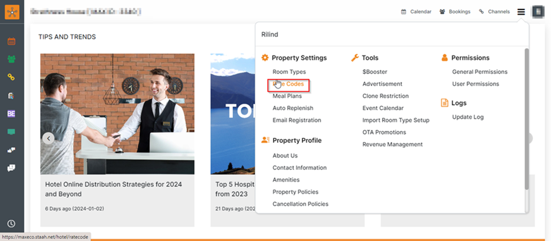Open Channels in the top navigation

[x=494, y=11]
